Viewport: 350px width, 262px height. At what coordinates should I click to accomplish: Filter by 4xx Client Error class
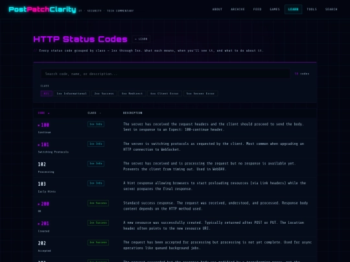[165, 94]
